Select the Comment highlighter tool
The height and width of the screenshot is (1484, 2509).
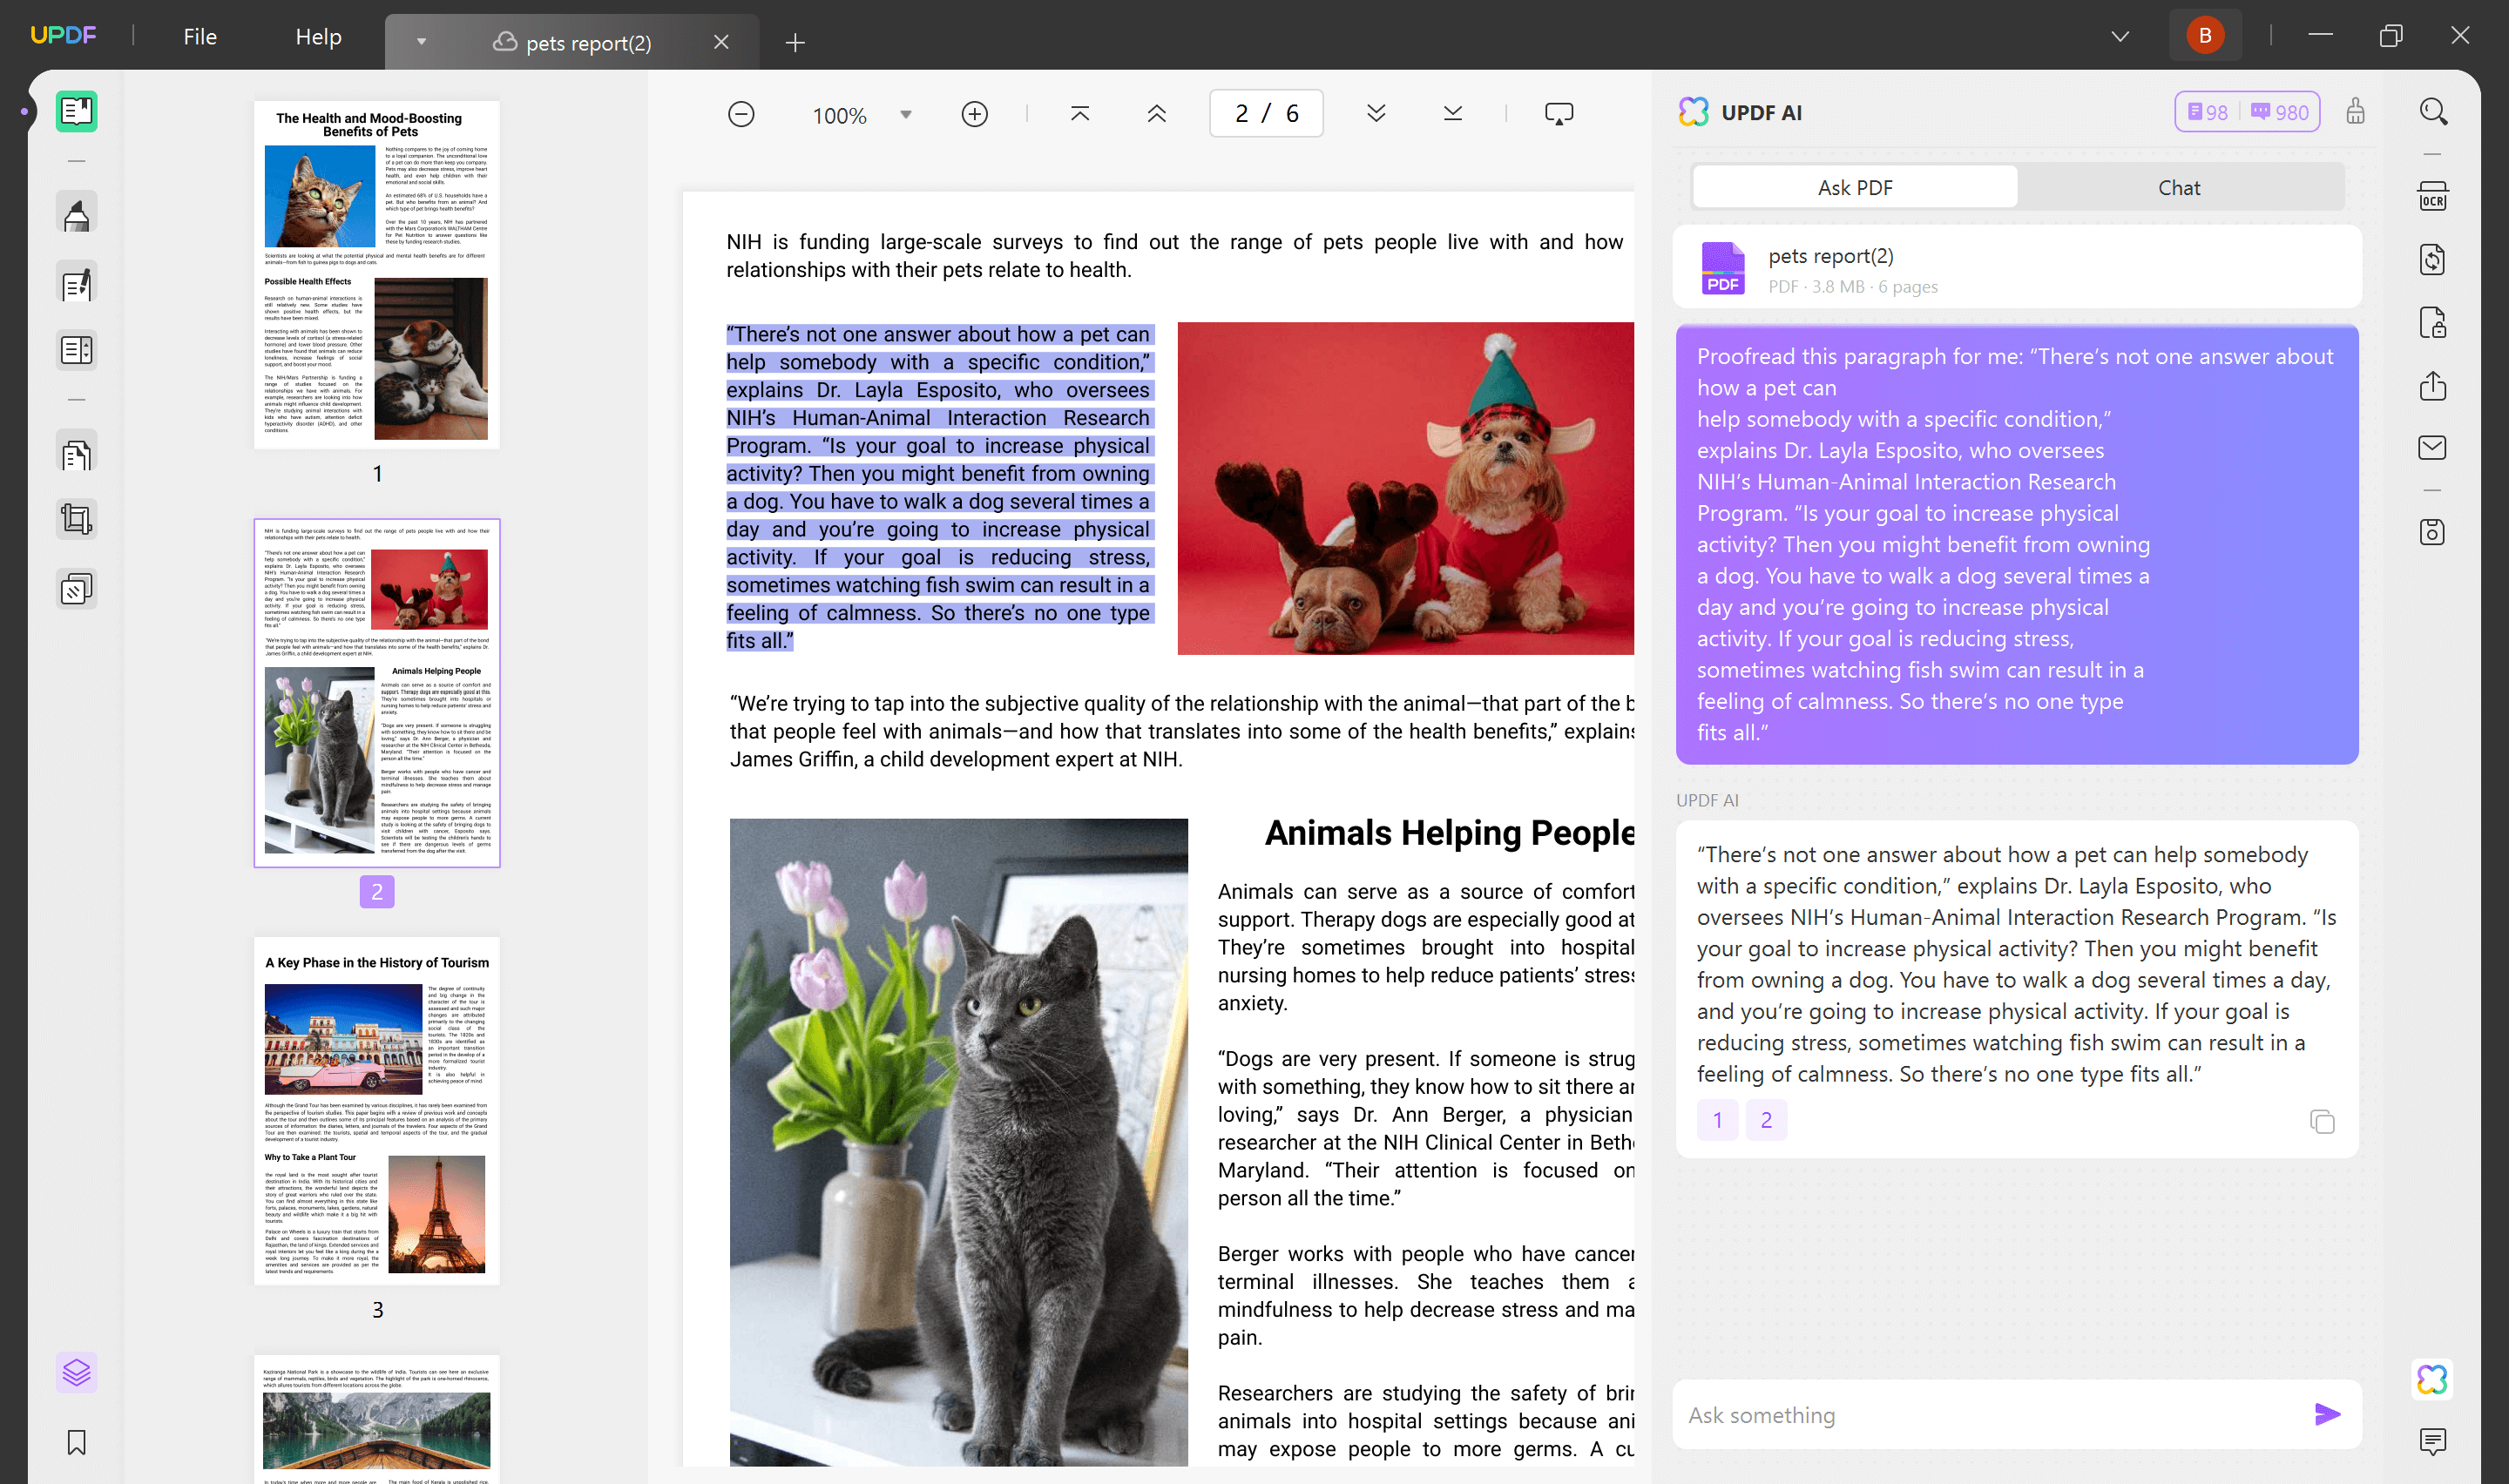[x=76, y=213]
